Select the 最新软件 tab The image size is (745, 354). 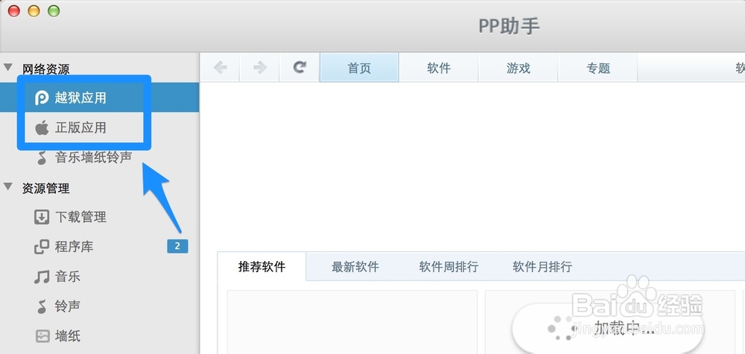pos(355,267)
